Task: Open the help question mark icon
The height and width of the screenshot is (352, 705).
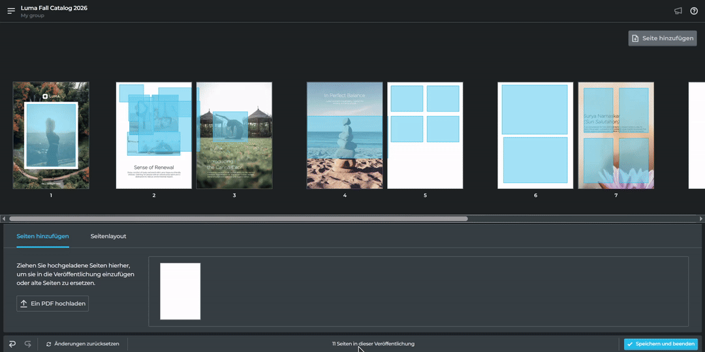Action: (x=694, y=11)
